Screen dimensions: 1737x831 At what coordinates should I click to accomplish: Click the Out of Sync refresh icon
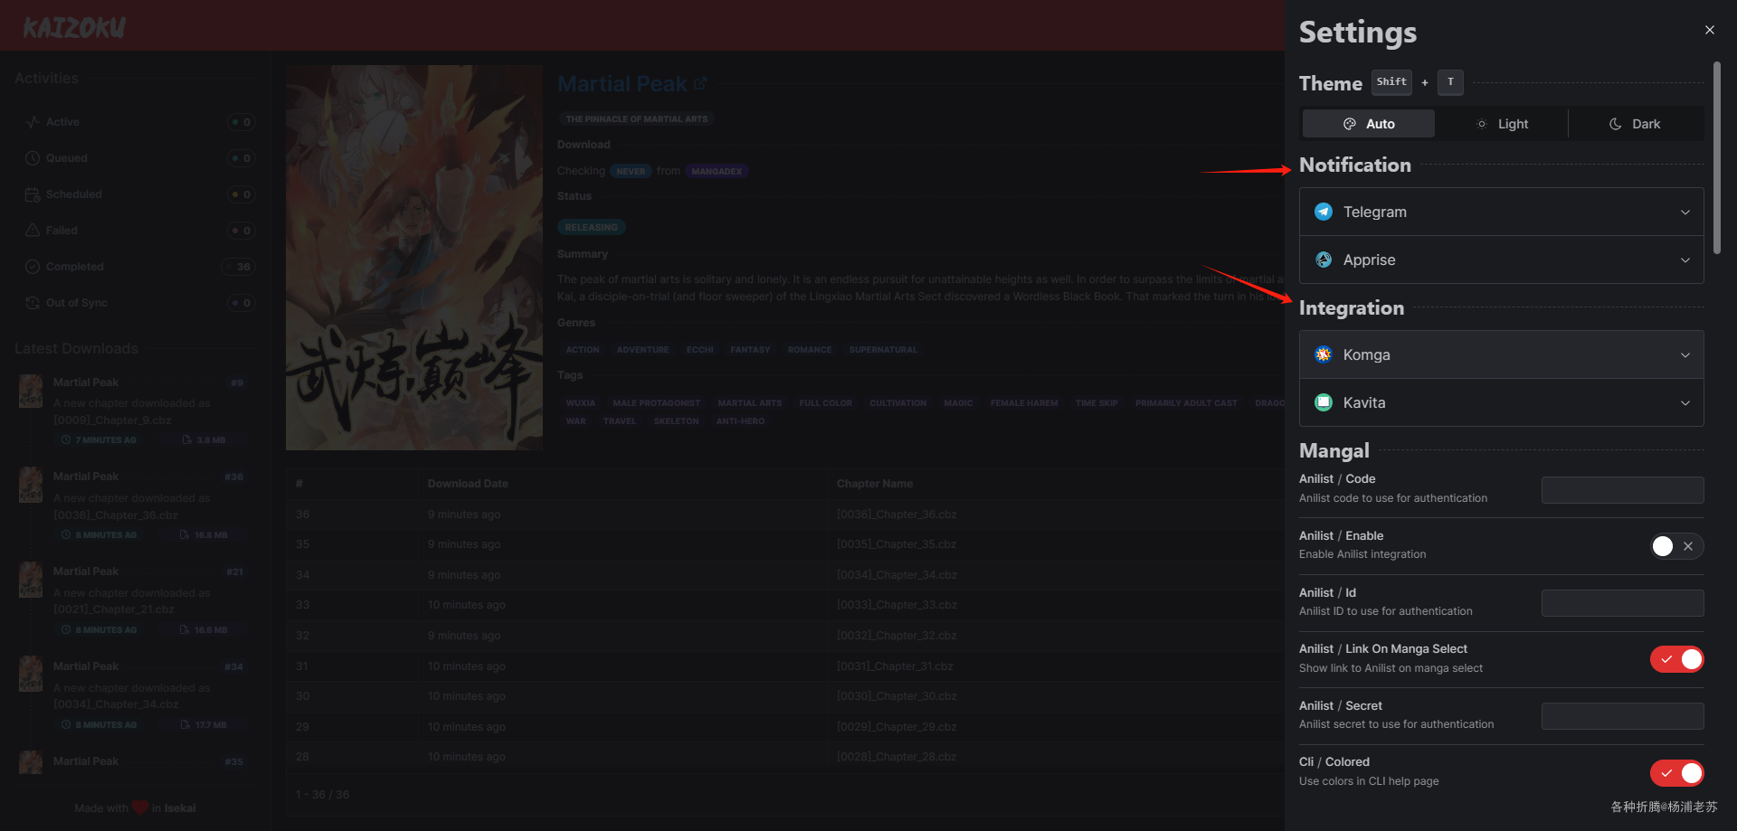point(33,303)
